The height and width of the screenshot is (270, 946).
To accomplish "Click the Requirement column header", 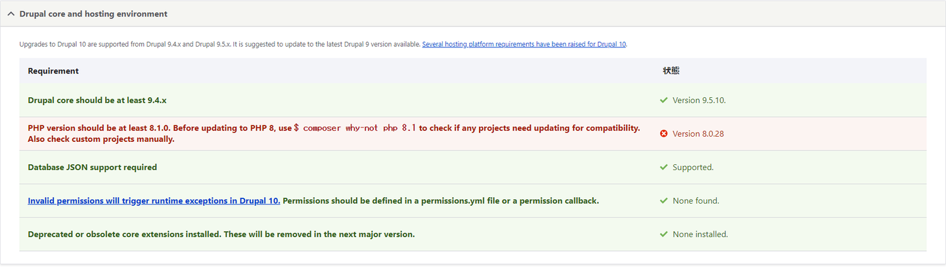I will point(53,71).
